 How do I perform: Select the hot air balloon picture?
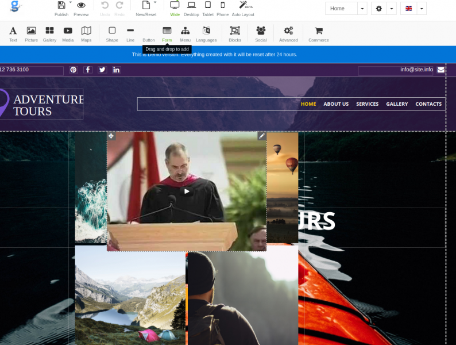283,187
